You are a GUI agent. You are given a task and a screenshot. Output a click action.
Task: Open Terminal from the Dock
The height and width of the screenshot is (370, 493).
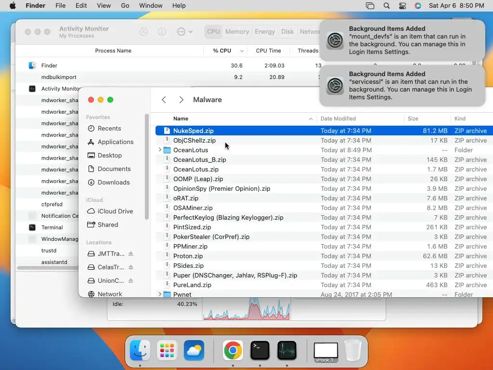(259, 350)
